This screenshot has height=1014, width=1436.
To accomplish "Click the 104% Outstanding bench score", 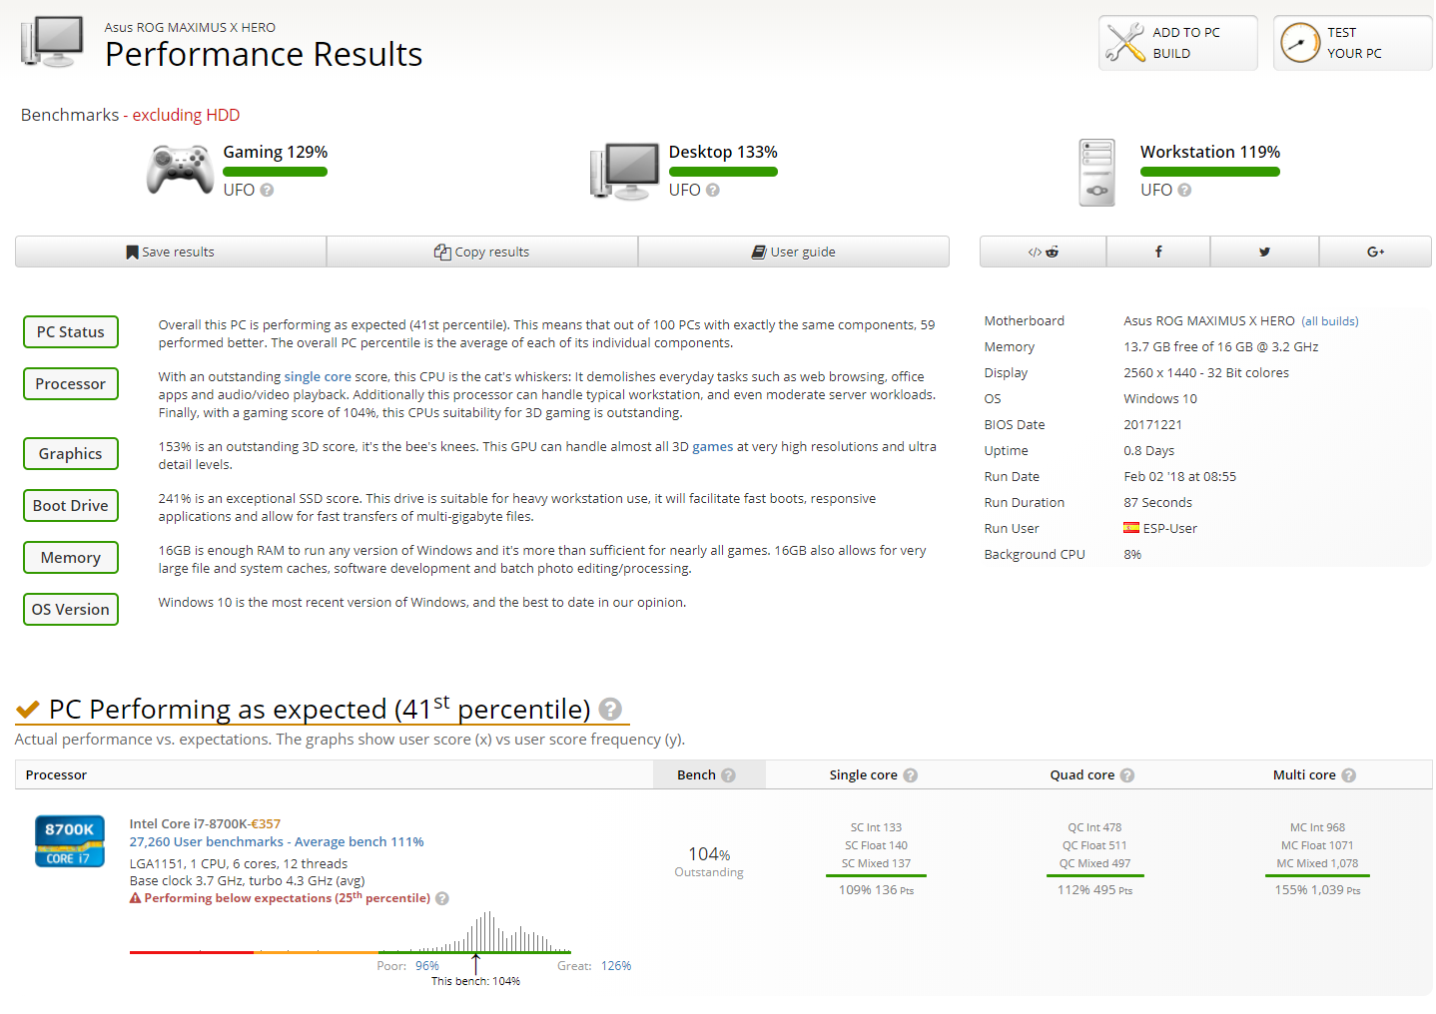I will 709,861.
